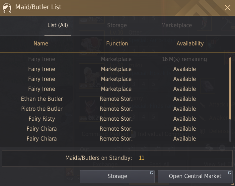The width and height of the screenshot is (235, 186).
Task: Select the last Fairy Chiara row
Action: [x=115, y=139]
